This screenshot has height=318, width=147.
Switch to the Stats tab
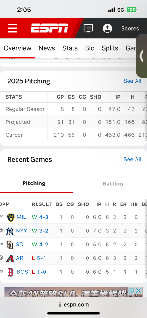pyautogui.click(x=70, y=48)
